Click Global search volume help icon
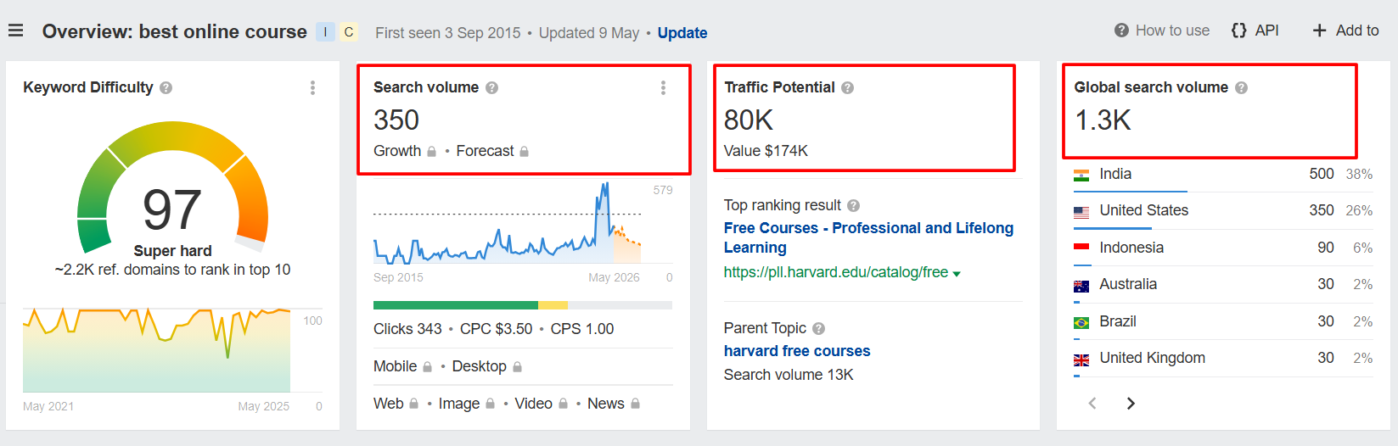The width and height of the screenshot is (1398, 446). pyautogui.click(x=1241, y=87)
